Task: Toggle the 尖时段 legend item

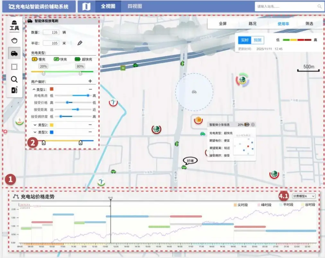Action: [x=241, y=205]
